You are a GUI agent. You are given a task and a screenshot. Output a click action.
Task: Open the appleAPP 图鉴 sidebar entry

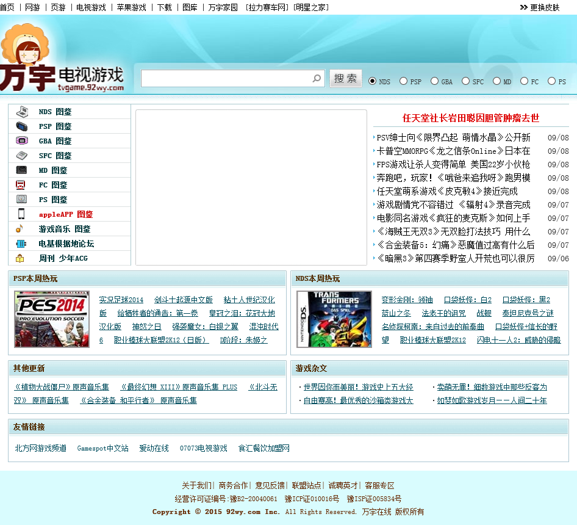pos(66,214)
